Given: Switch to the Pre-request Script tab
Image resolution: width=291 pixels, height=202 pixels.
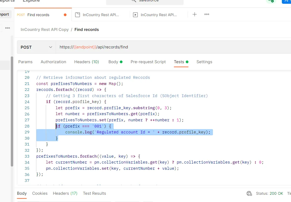Looking at the screenshot, I should (x=148, y=62).
